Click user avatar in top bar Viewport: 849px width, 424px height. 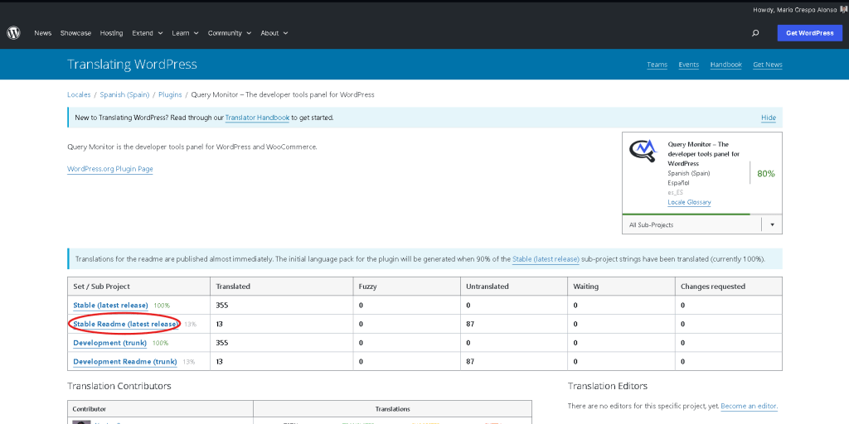click(x=843, y=10)
